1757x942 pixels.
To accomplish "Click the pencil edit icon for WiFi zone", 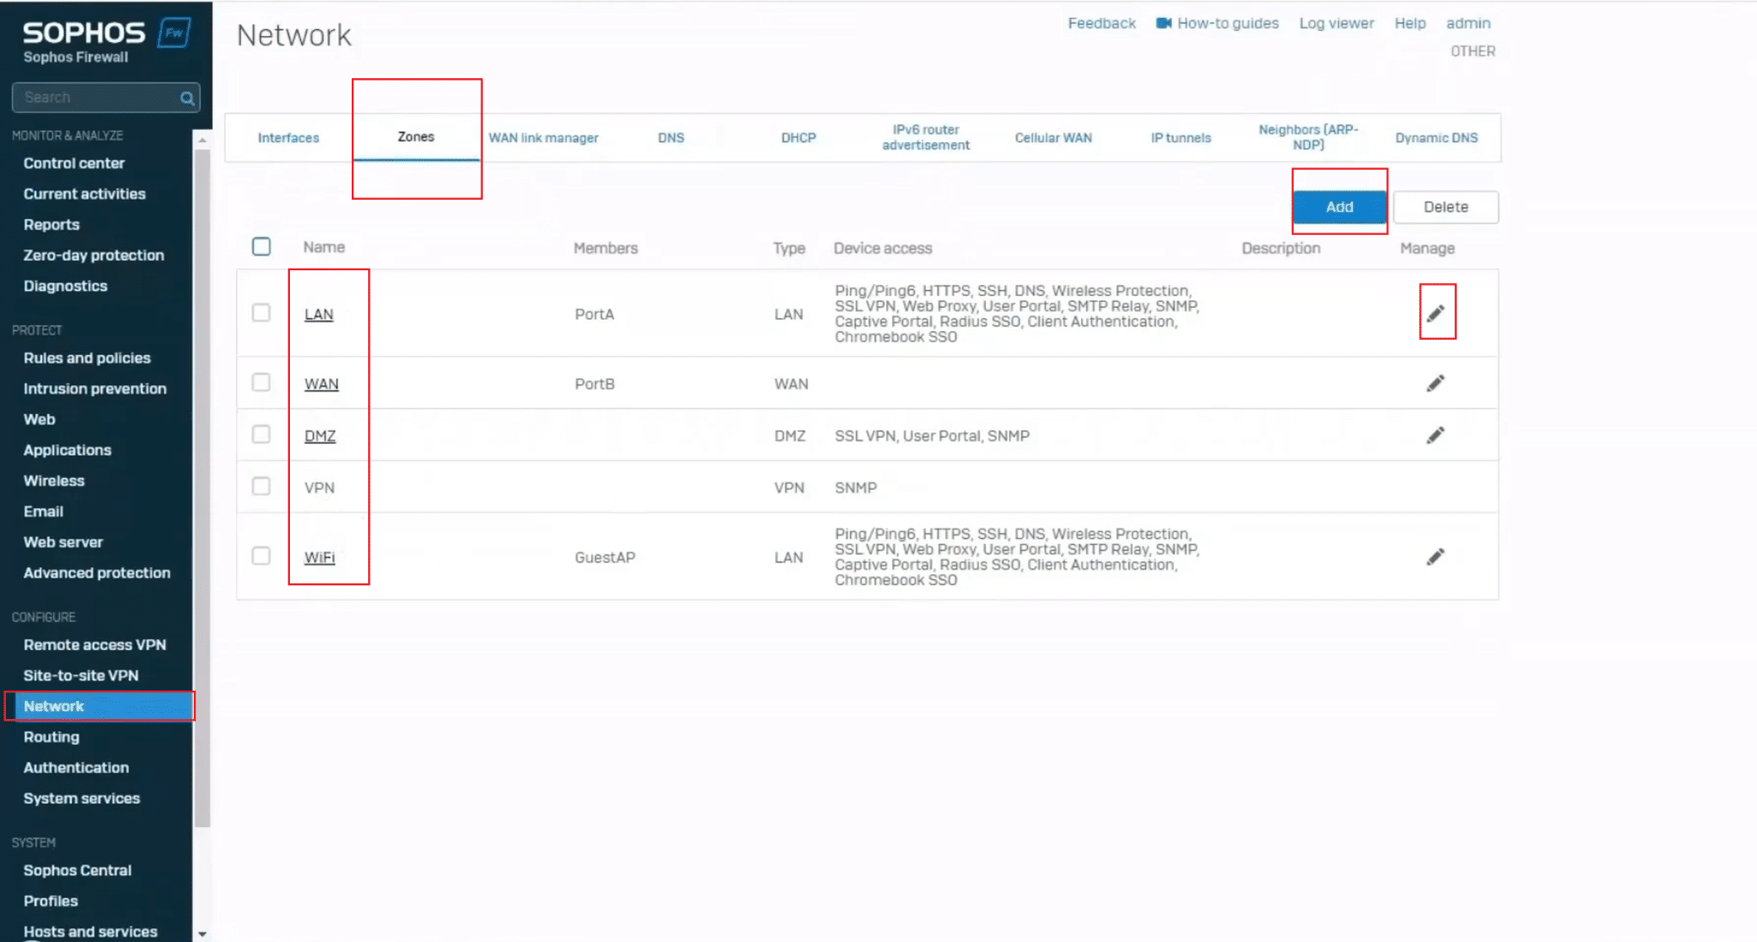I will pyautogui.click(x=1435, y=557).
